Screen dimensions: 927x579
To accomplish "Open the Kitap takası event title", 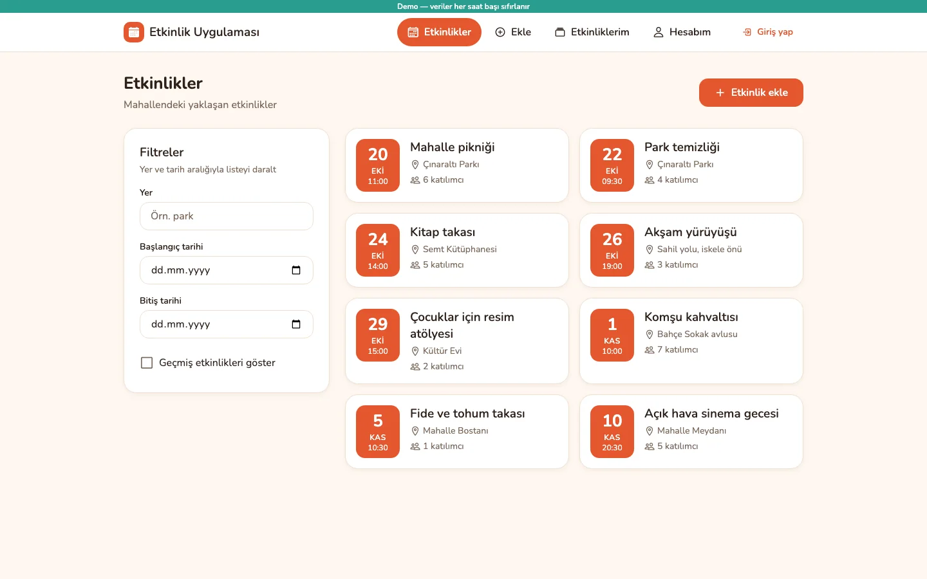I will point(443,232).
